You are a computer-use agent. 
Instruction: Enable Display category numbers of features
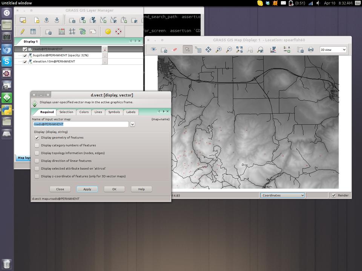pyautogui.click(x=37, y=145)
